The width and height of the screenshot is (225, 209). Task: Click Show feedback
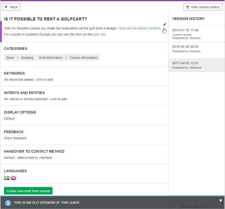coord(15,138)
